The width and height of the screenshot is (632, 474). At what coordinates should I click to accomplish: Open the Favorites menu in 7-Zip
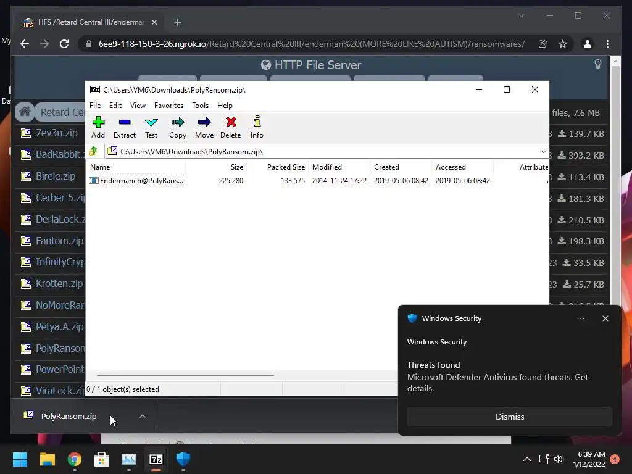pos(169,105)
